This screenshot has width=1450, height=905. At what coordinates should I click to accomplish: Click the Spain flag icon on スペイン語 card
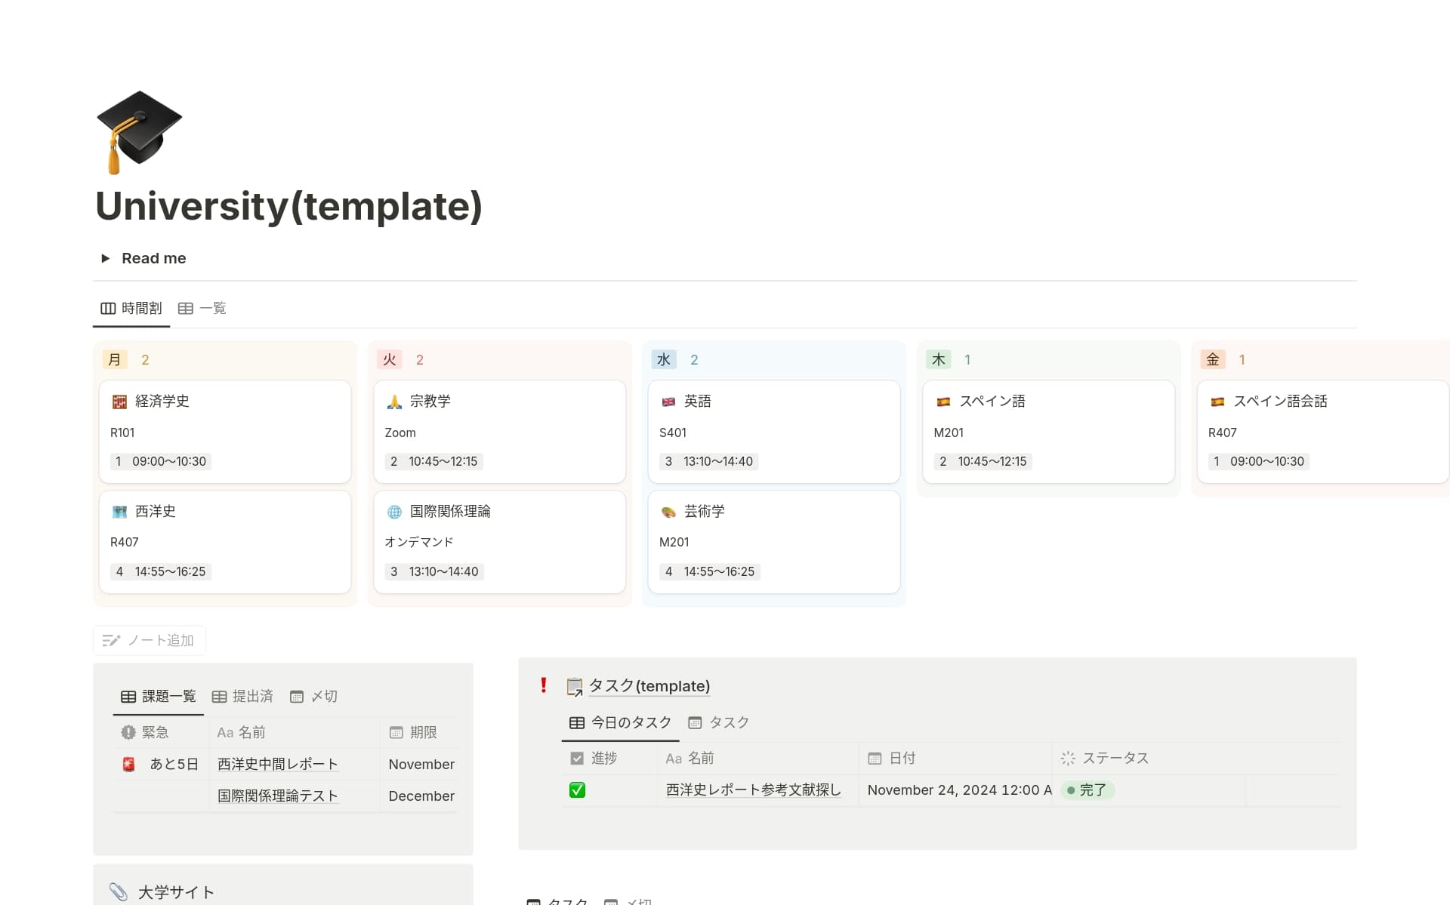[x=943, y=402]
